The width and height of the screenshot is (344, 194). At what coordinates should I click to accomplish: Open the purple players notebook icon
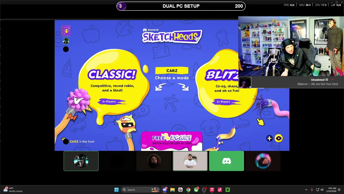point(66,31)
